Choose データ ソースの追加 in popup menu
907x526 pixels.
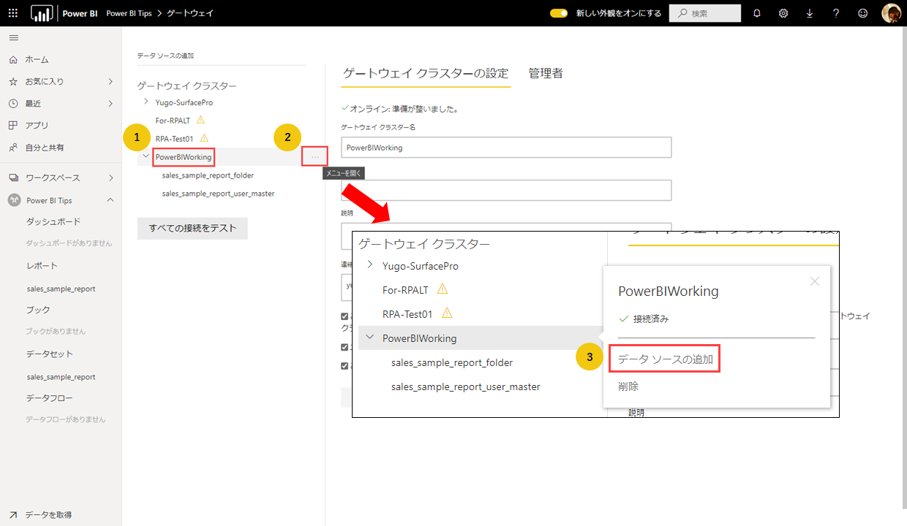click(665, 359)
